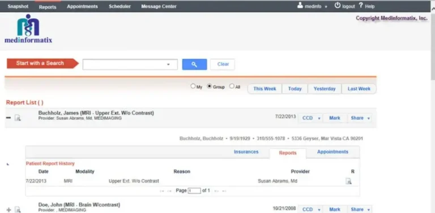Filter reports by Today
Screen dimensions: 435x213
(x=295, y=89)
